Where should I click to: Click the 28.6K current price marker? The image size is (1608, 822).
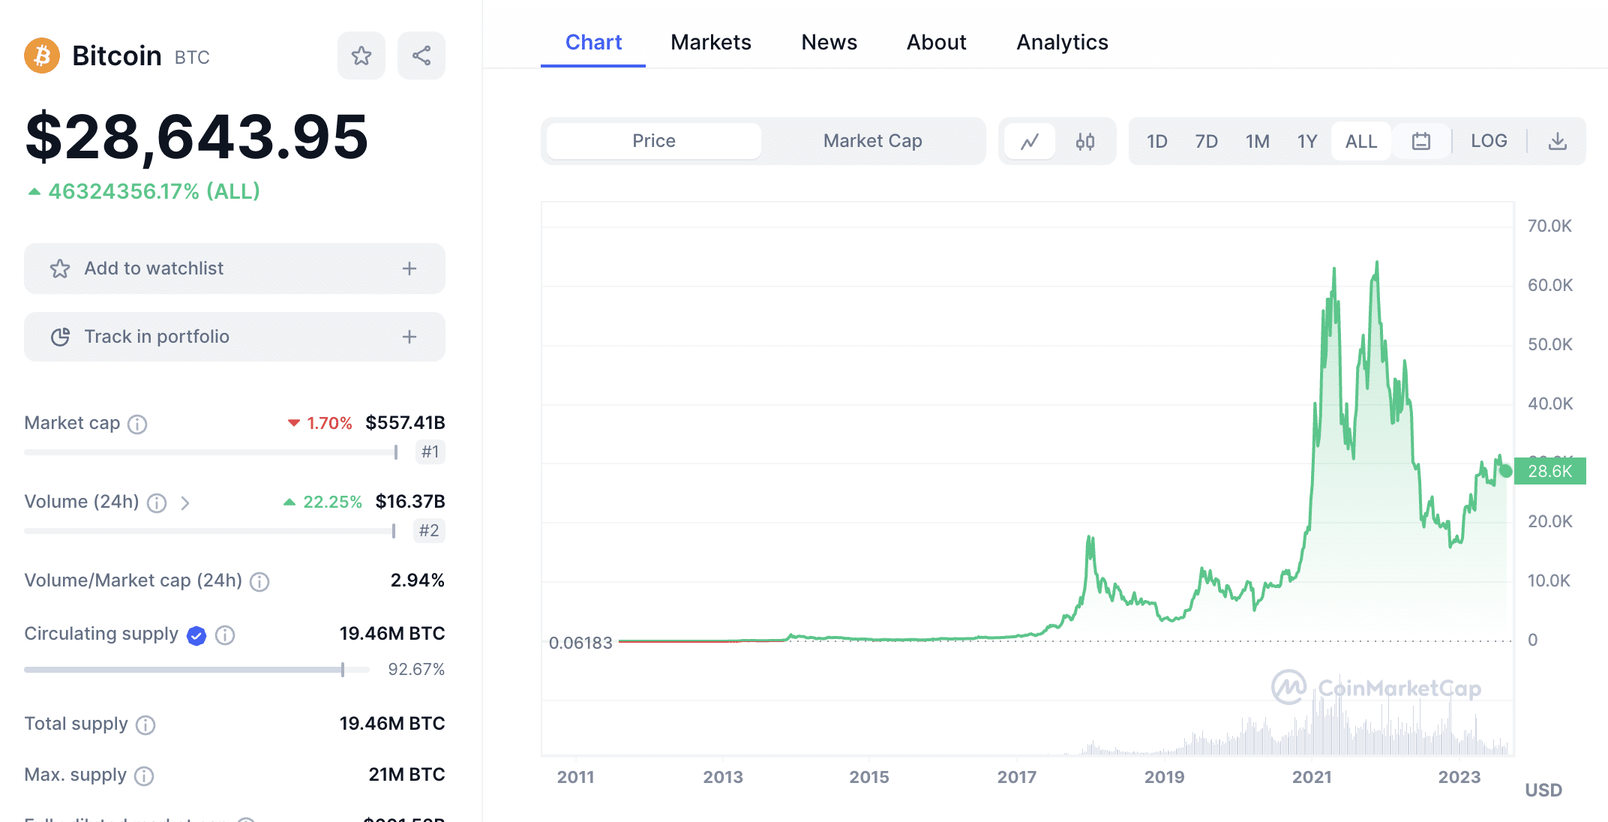pyautogui.click(x=1549, y=471)
